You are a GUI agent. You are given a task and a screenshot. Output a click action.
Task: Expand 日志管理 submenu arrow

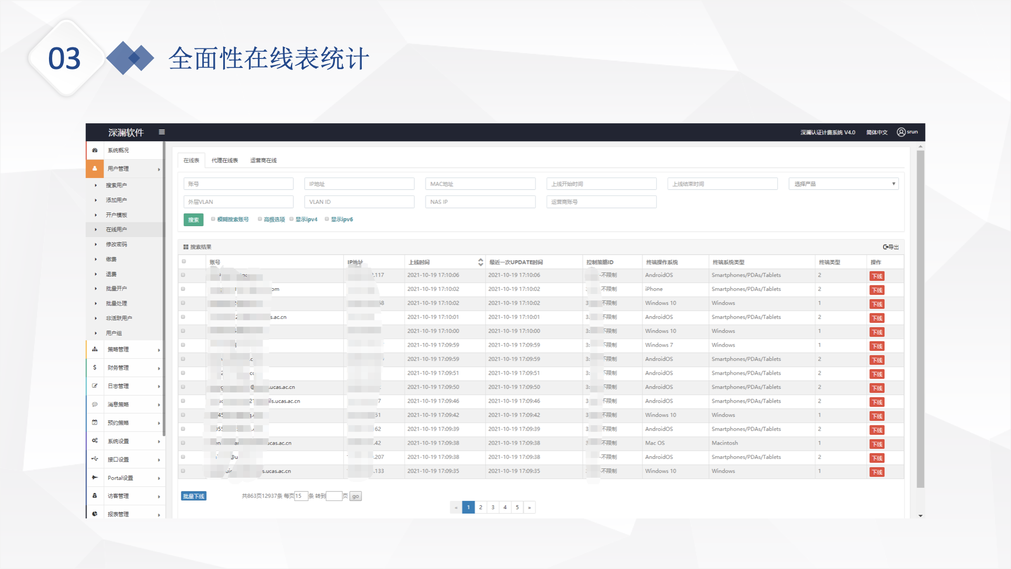coord(158,387)
